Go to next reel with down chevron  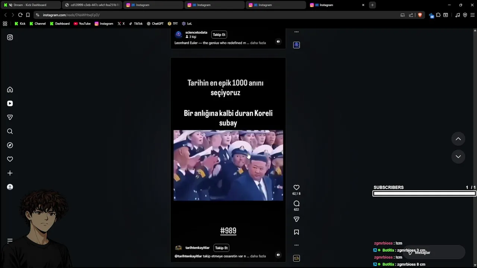(x=458, y=156)
